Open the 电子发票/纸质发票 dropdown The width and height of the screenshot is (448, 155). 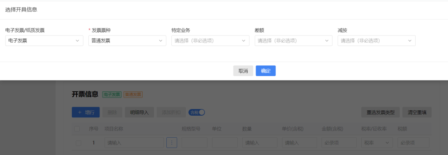tap(44, 41)
